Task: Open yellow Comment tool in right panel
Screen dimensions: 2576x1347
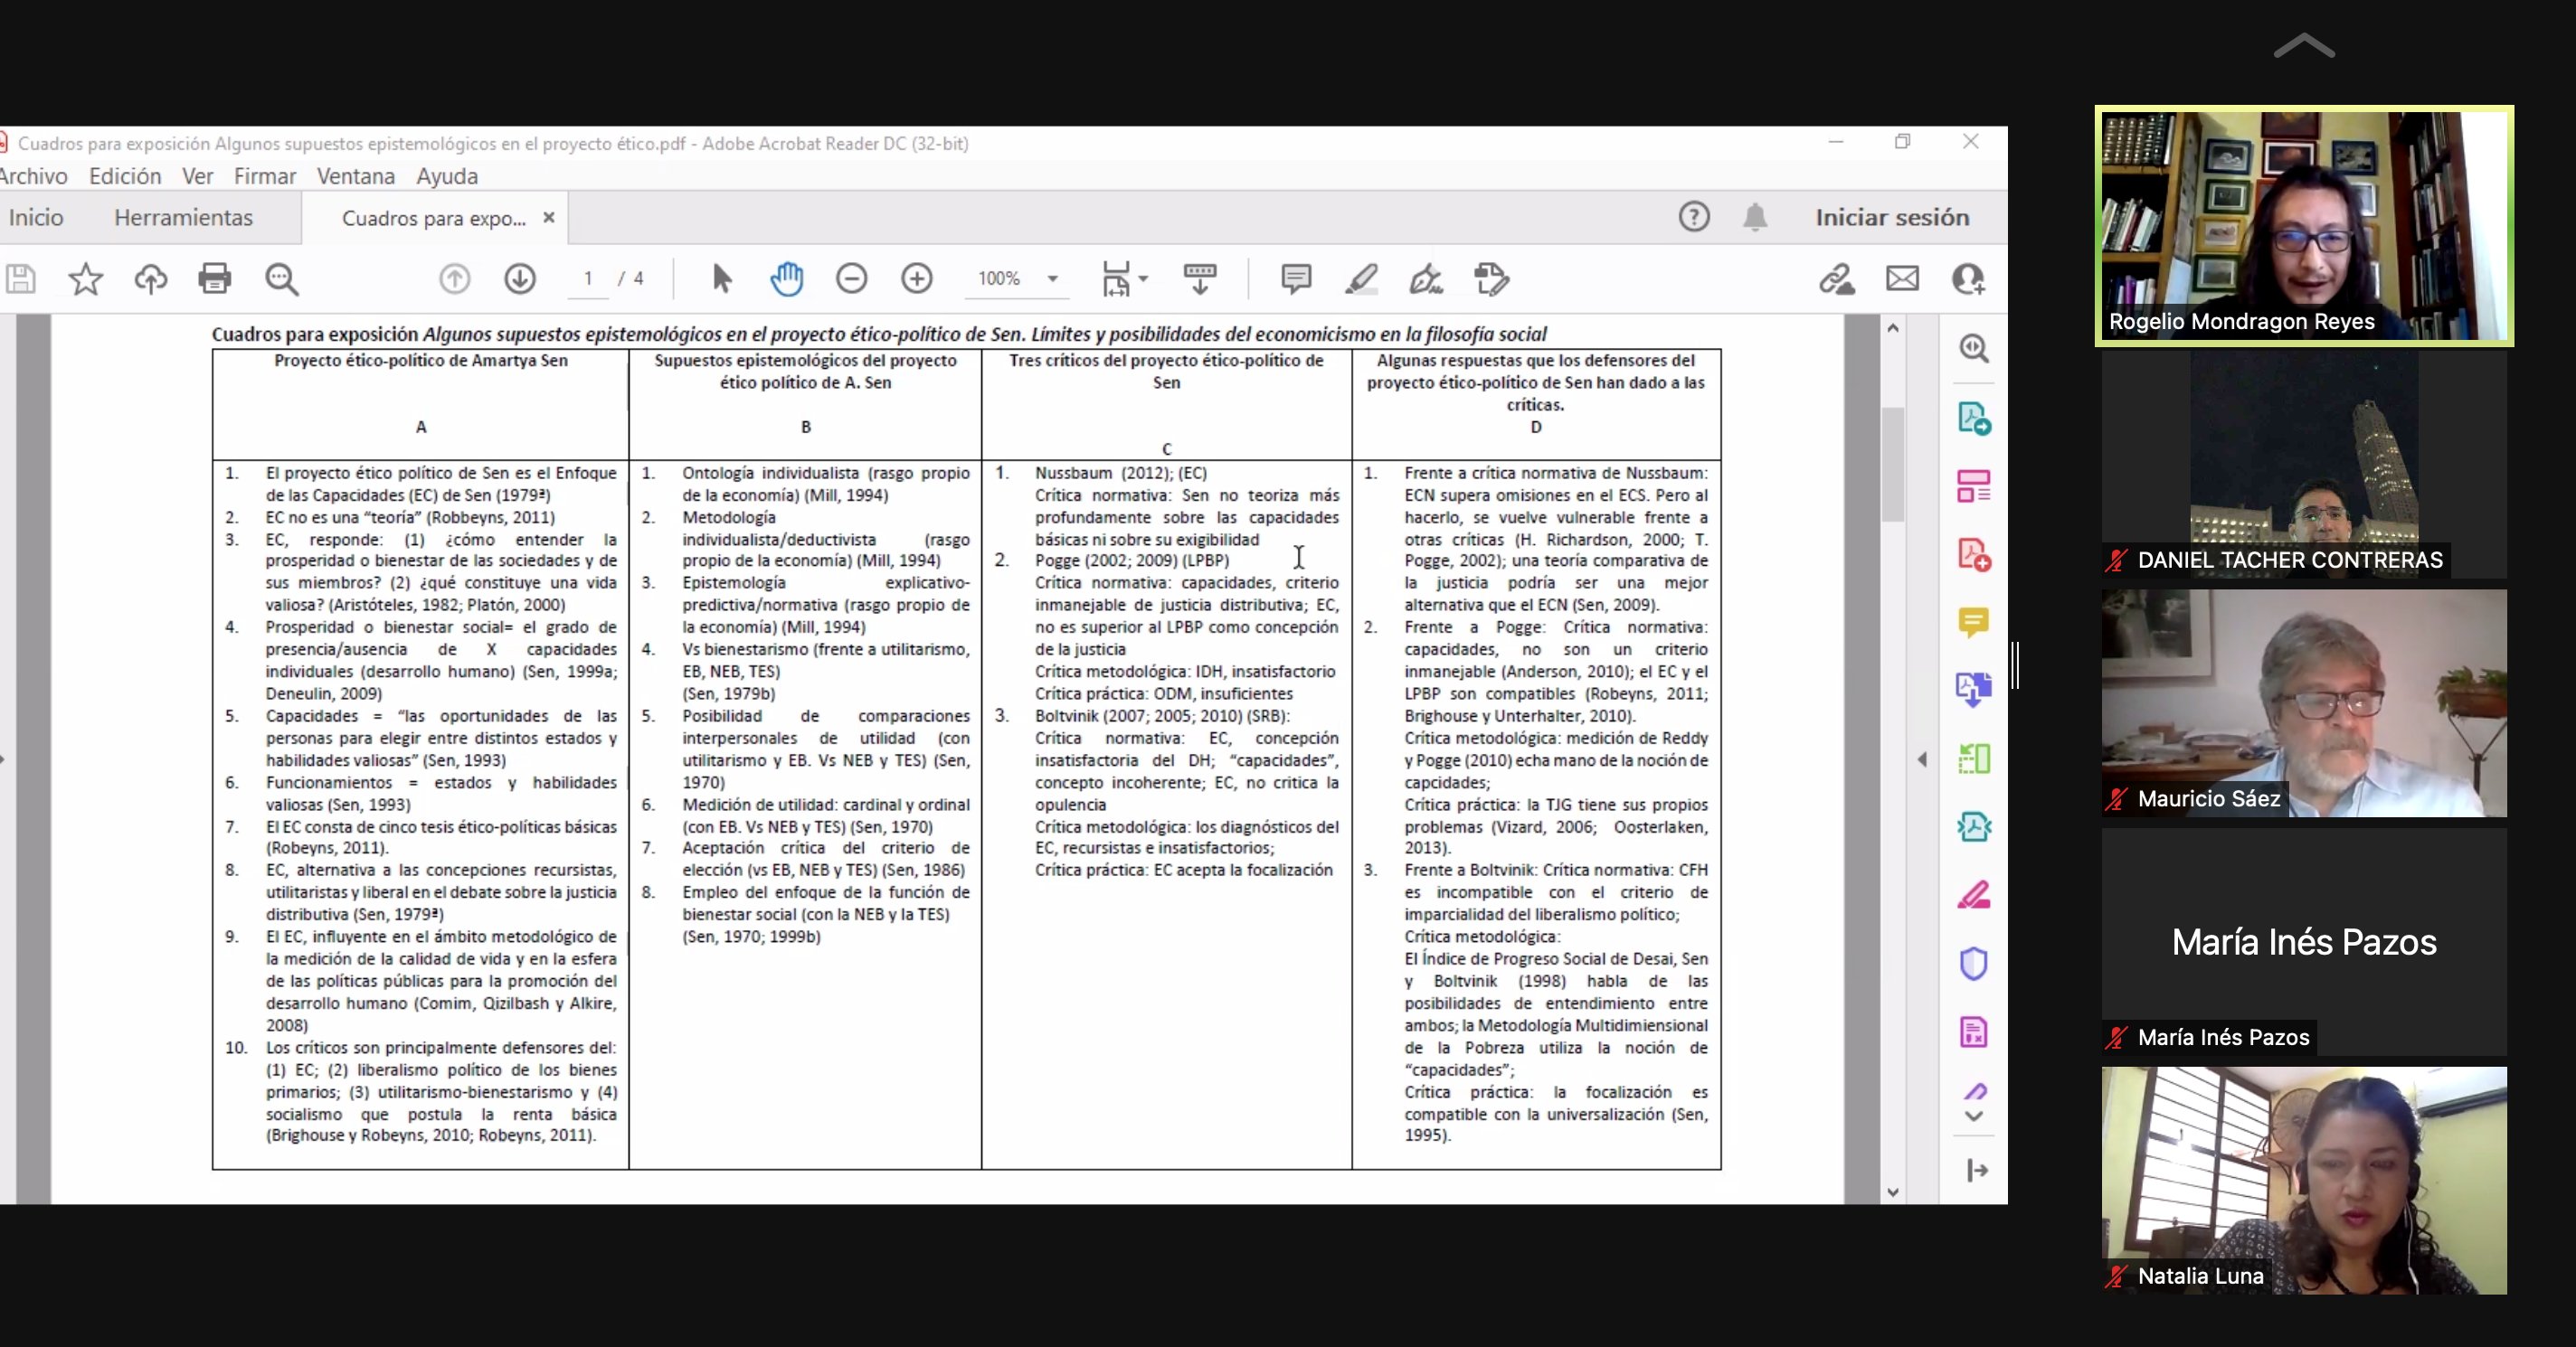Action: pyautogui.click(x=1973, y=623)
